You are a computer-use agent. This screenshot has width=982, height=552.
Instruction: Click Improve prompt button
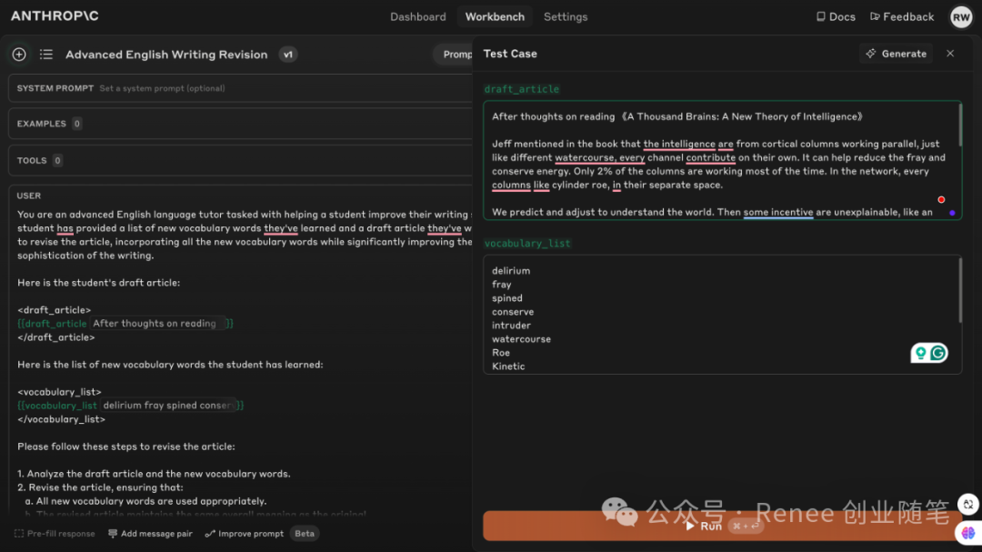tap(245, 534)
